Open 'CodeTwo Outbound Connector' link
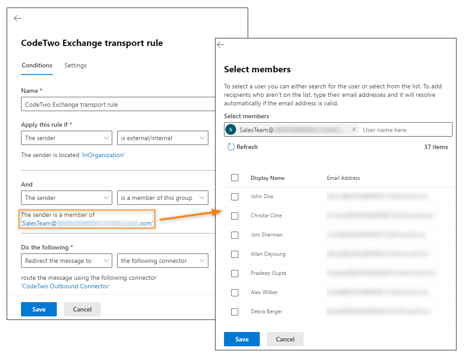Image resolution: width=465 pixels, height=357 pixels. (66, 286)
